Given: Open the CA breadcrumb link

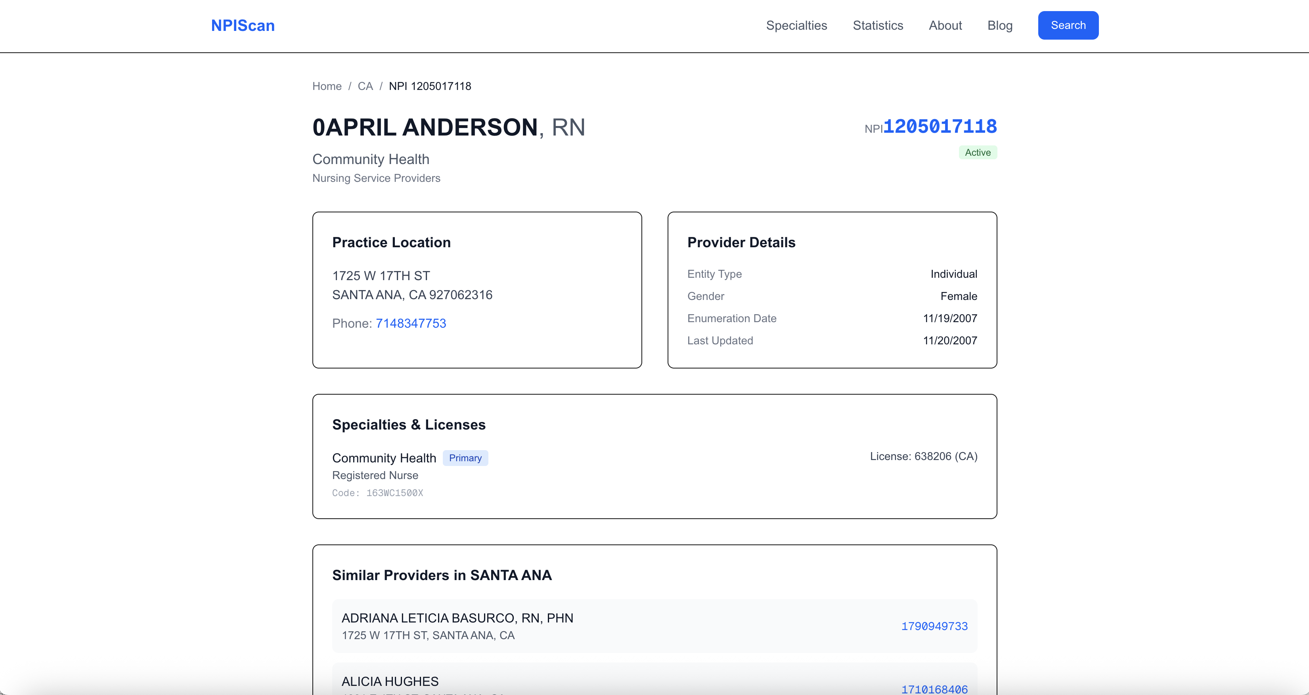Looking at the screenshot, I should pyautogui.click(x=365, y=86).
